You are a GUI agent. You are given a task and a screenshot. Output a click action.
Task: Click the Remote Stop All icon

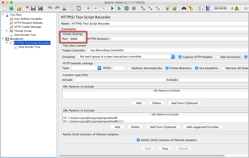pyautogui.click(x=150, y=8)
